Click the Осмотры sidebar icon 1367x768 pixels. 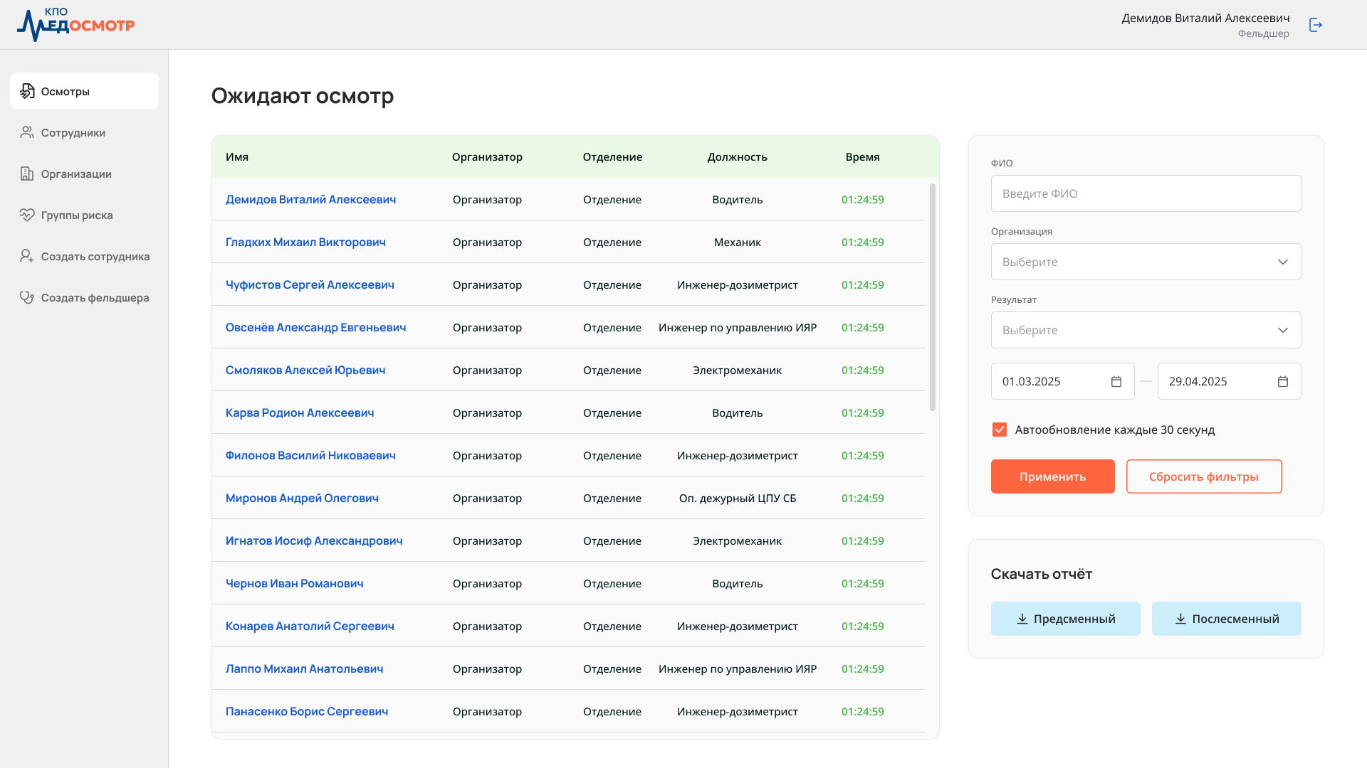[27, 91]
